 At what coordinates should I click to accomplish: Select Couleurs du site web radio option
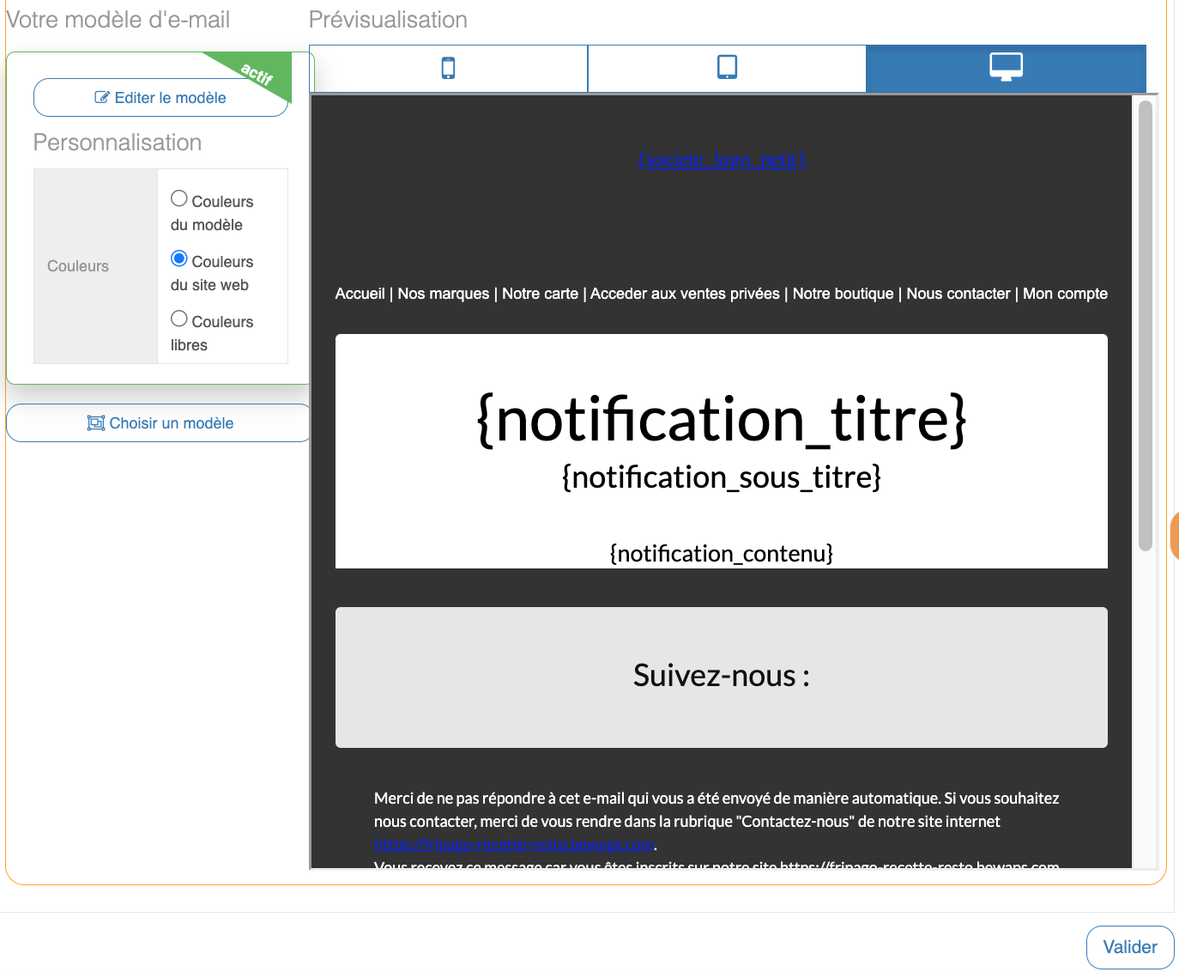pyautogui.click(x=179, y=259)
